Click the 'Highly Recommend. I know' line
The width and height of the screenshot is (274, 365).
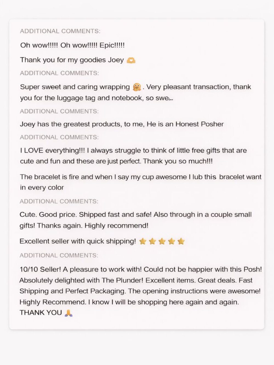(129, 302)
